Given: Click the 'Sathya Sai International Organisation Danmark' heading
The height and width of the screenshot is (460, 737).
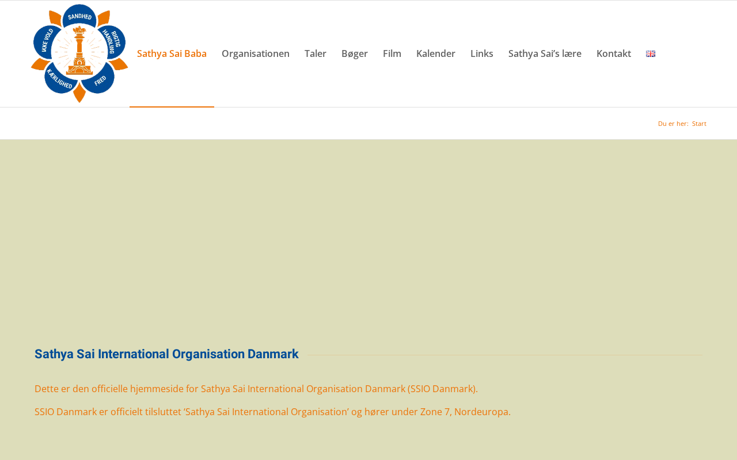Looking at the screenshot, I should coord(166,354).
